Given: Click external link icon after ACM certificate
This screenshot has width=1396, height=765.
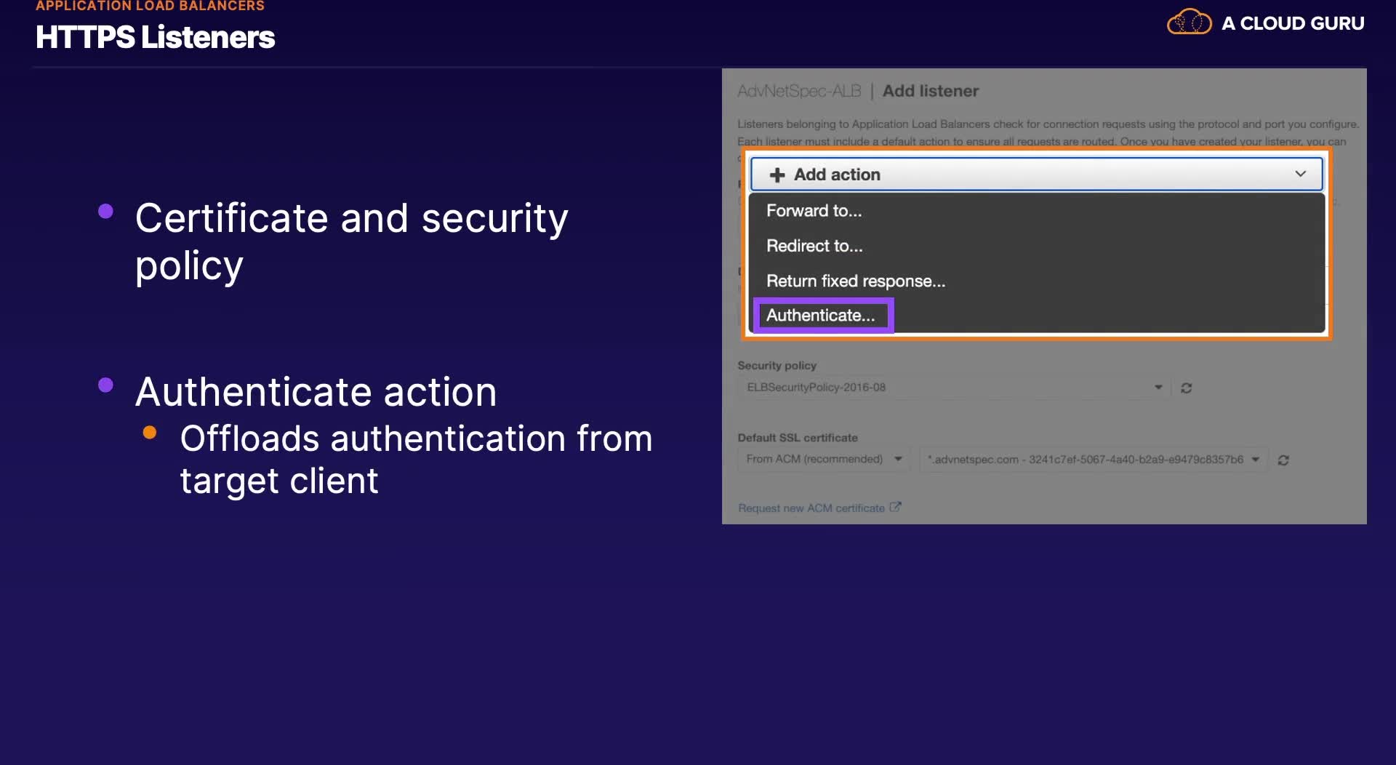Looking at the screenshot, I should (895, 508).
